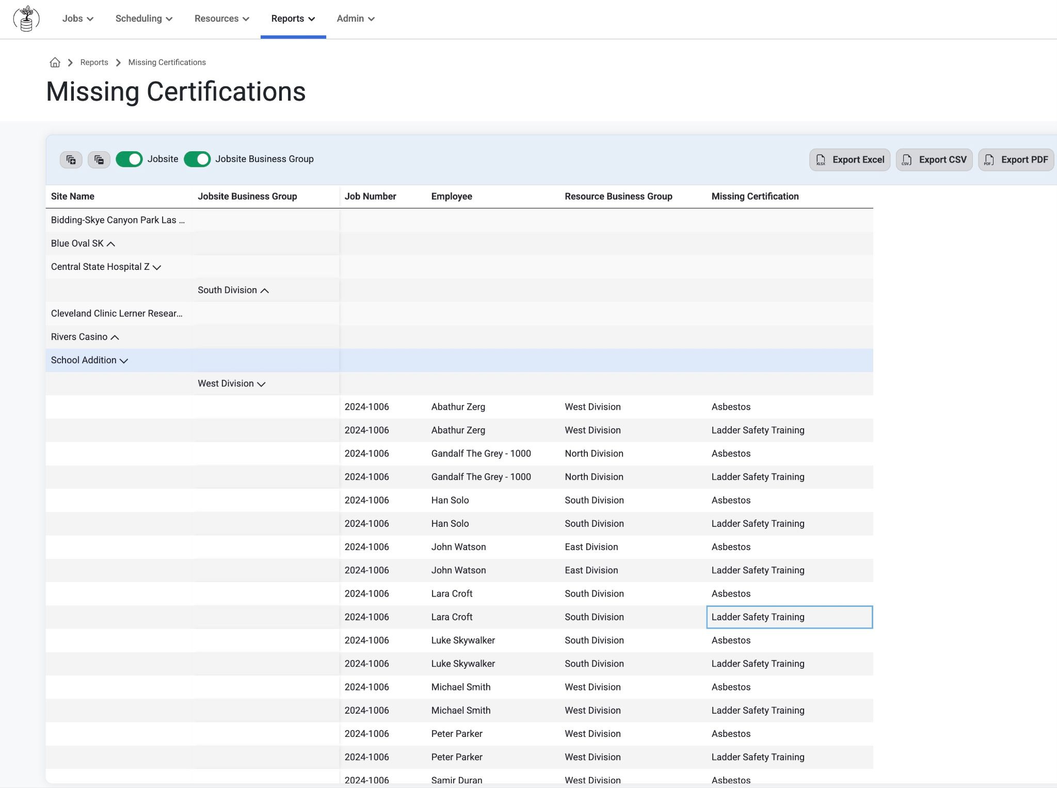This screenshot has width=1057, height=788.
Task: Collapse the West Division group row
Action: click(x=261, y=384)
